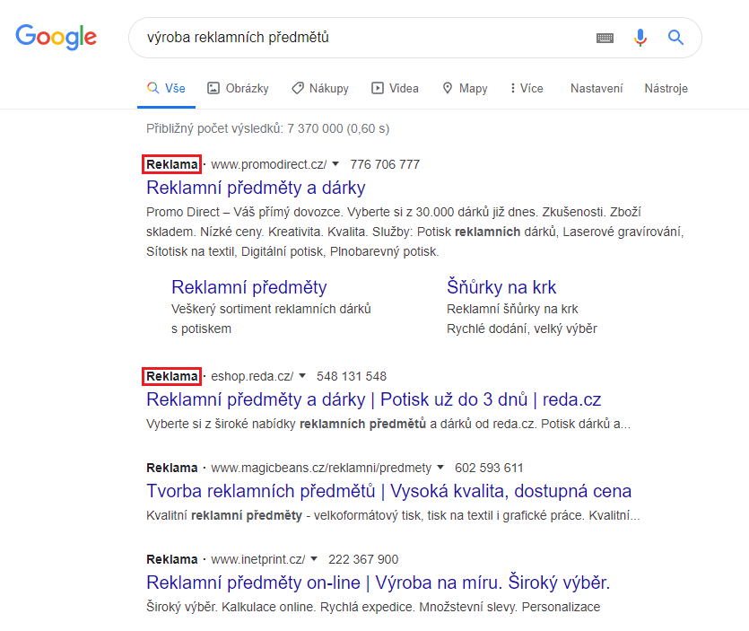The height and width of the screenshot is (631, 749).
Task: Expand dropdown arrow next to magicbeans.cz URL
Action: [x=440, y=468]
